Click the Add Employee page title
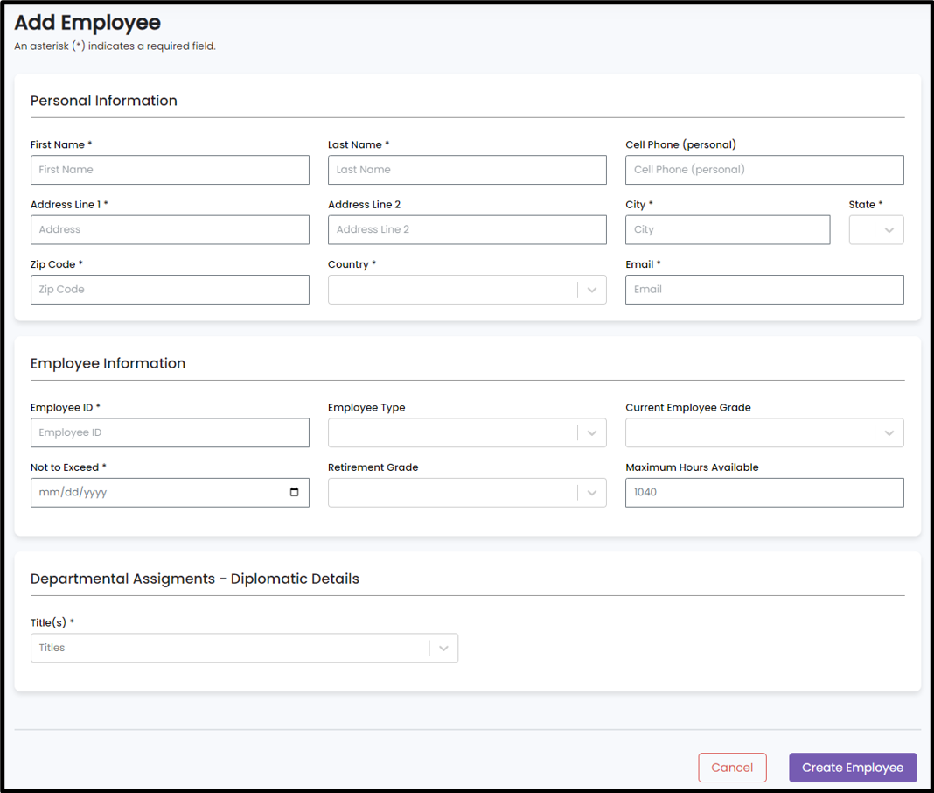This screenshot has width=934, height=793. click(87, 23)
